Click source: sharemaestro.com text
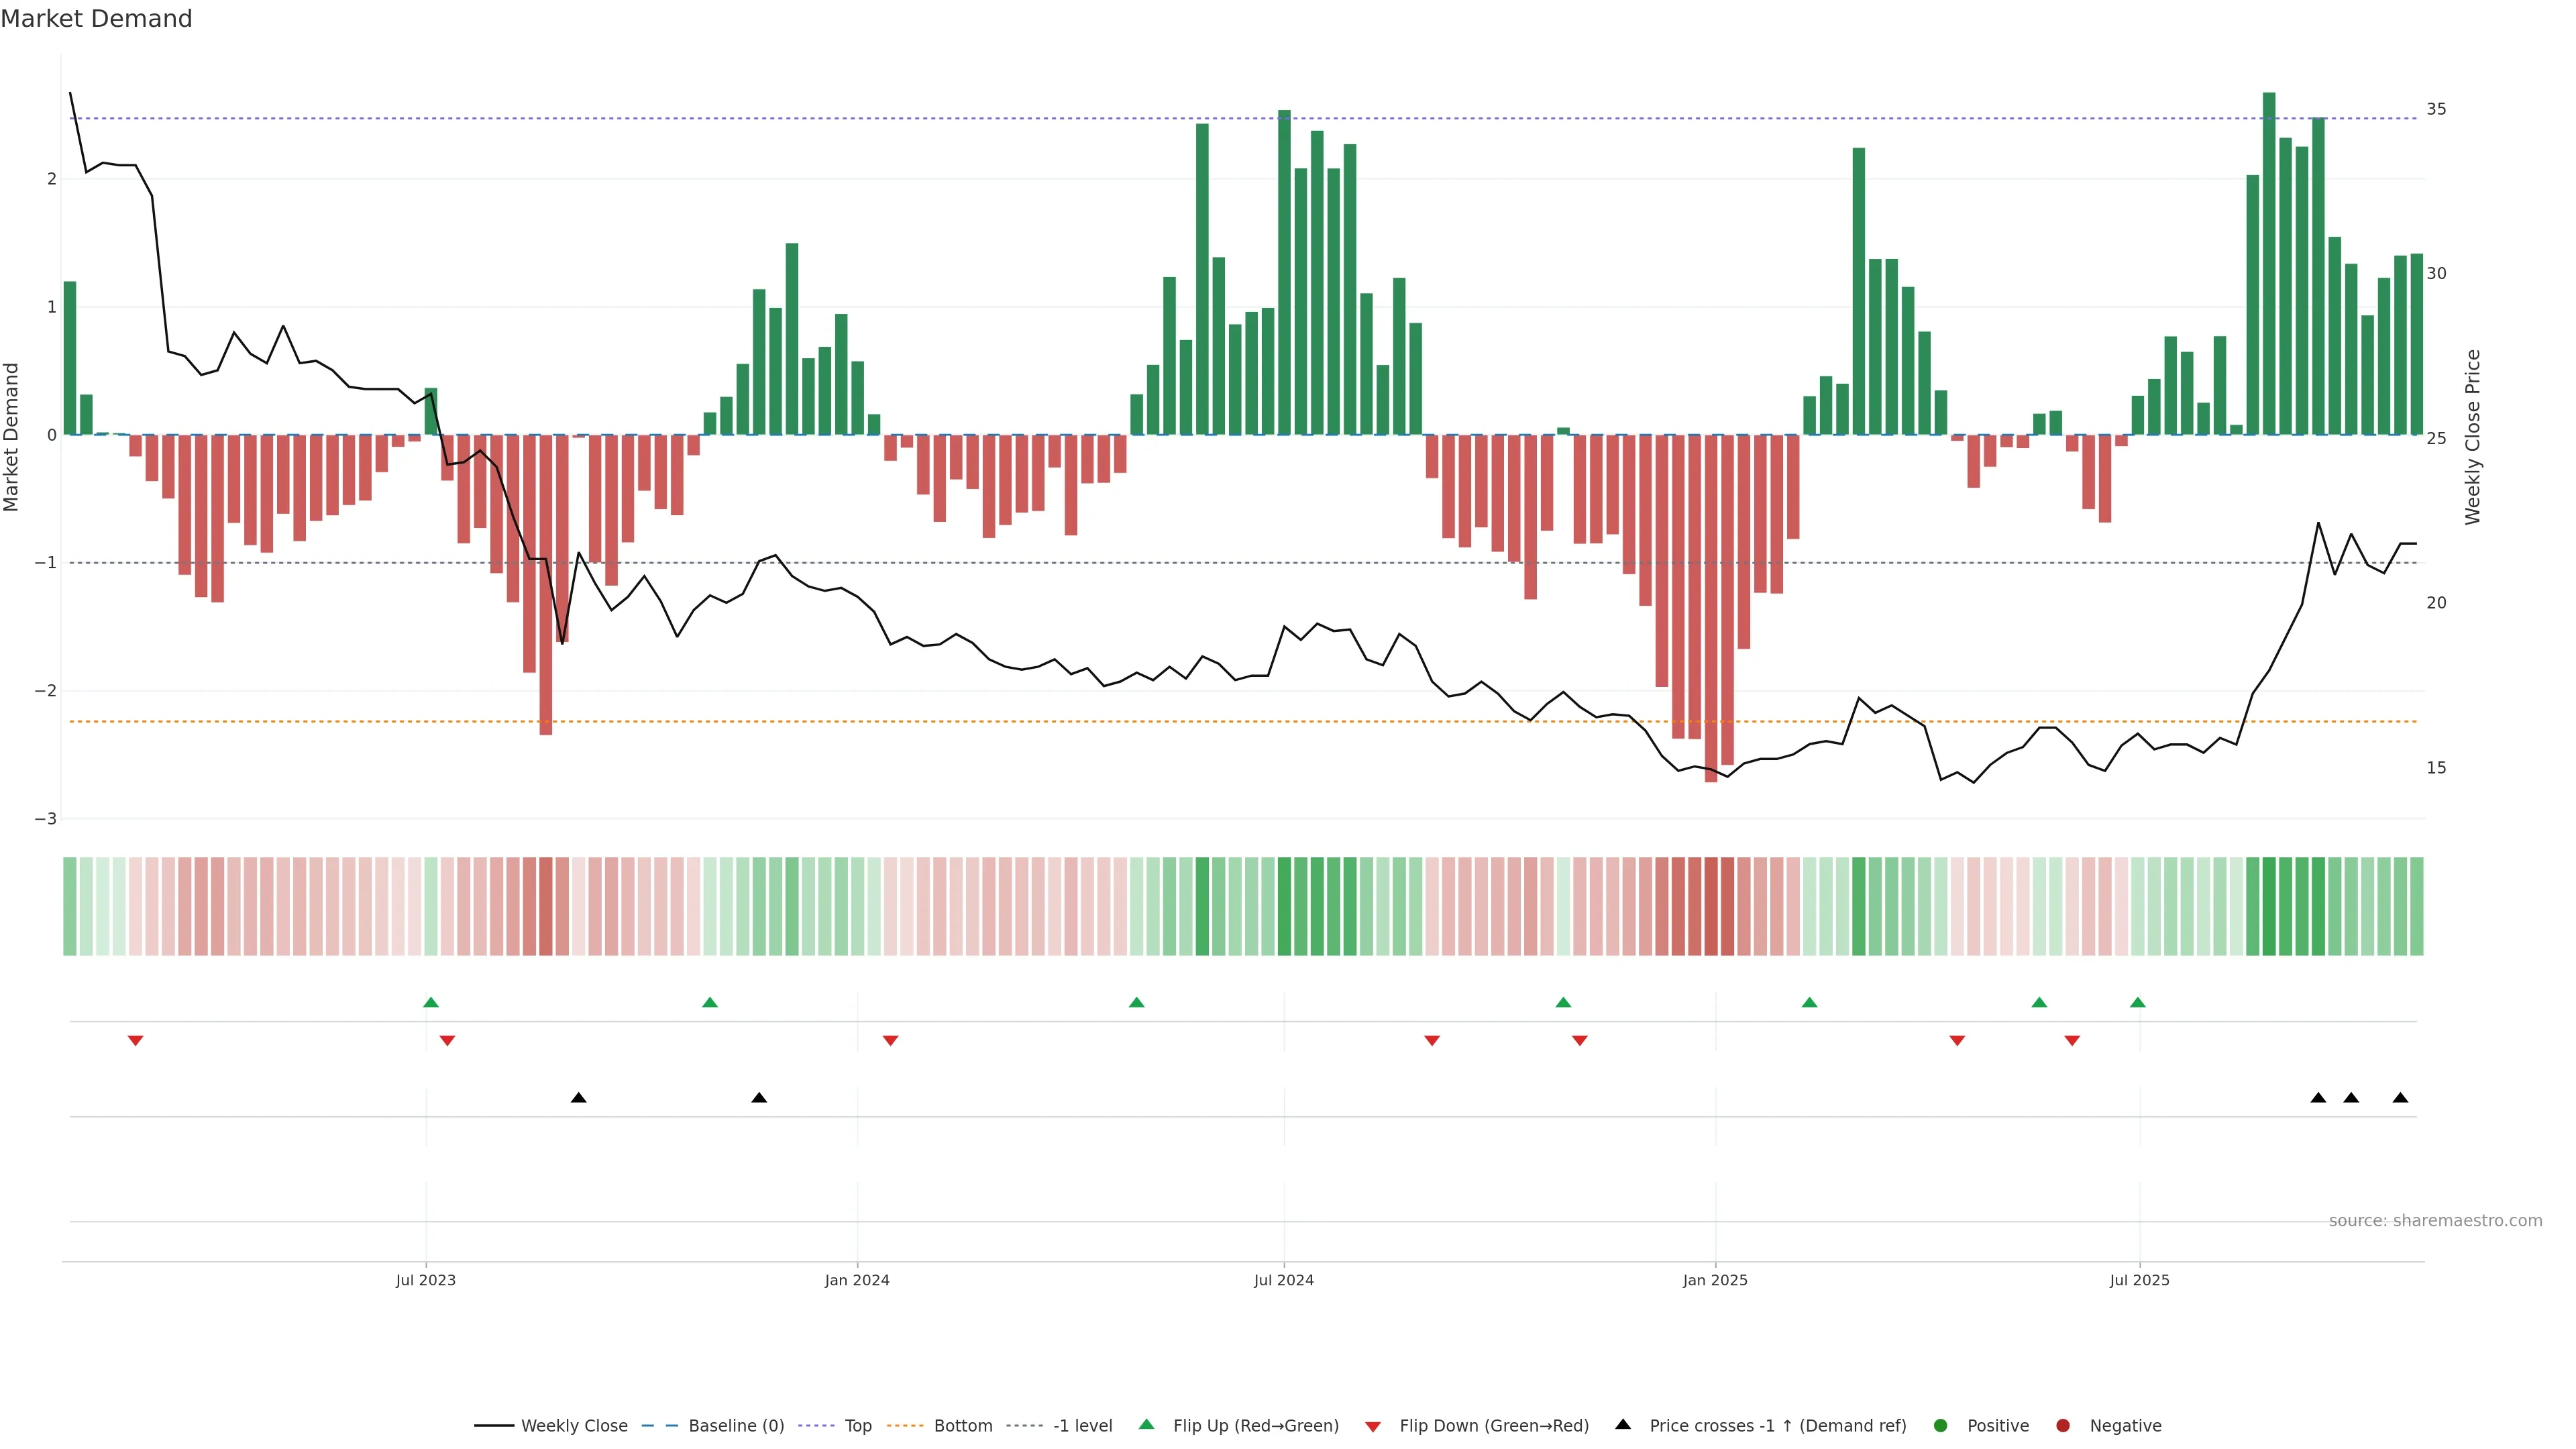 [2435, 1221]
